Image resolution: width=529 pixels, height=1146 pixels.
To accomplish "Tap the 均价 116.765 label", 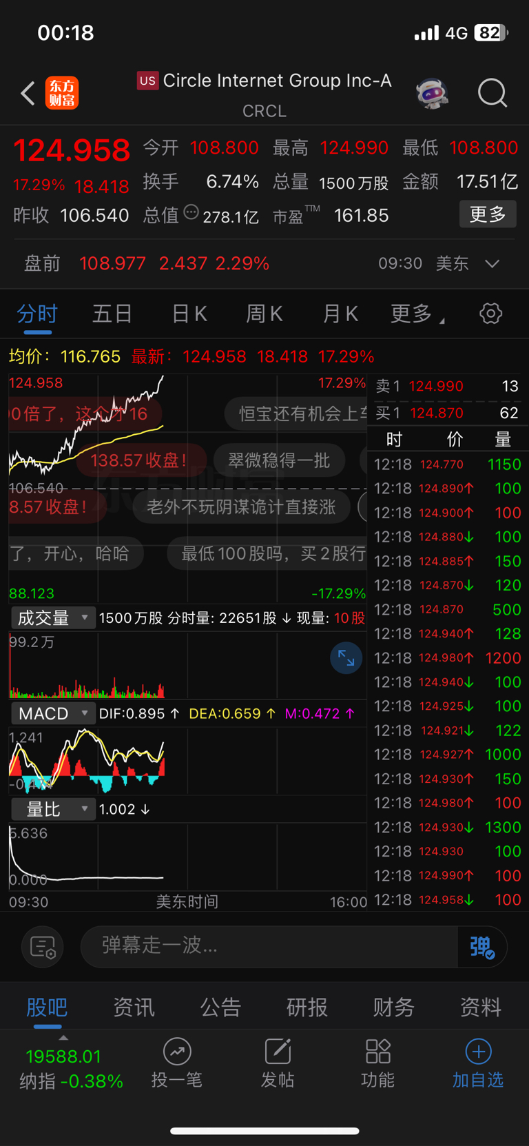I will [x=65, y=356].
